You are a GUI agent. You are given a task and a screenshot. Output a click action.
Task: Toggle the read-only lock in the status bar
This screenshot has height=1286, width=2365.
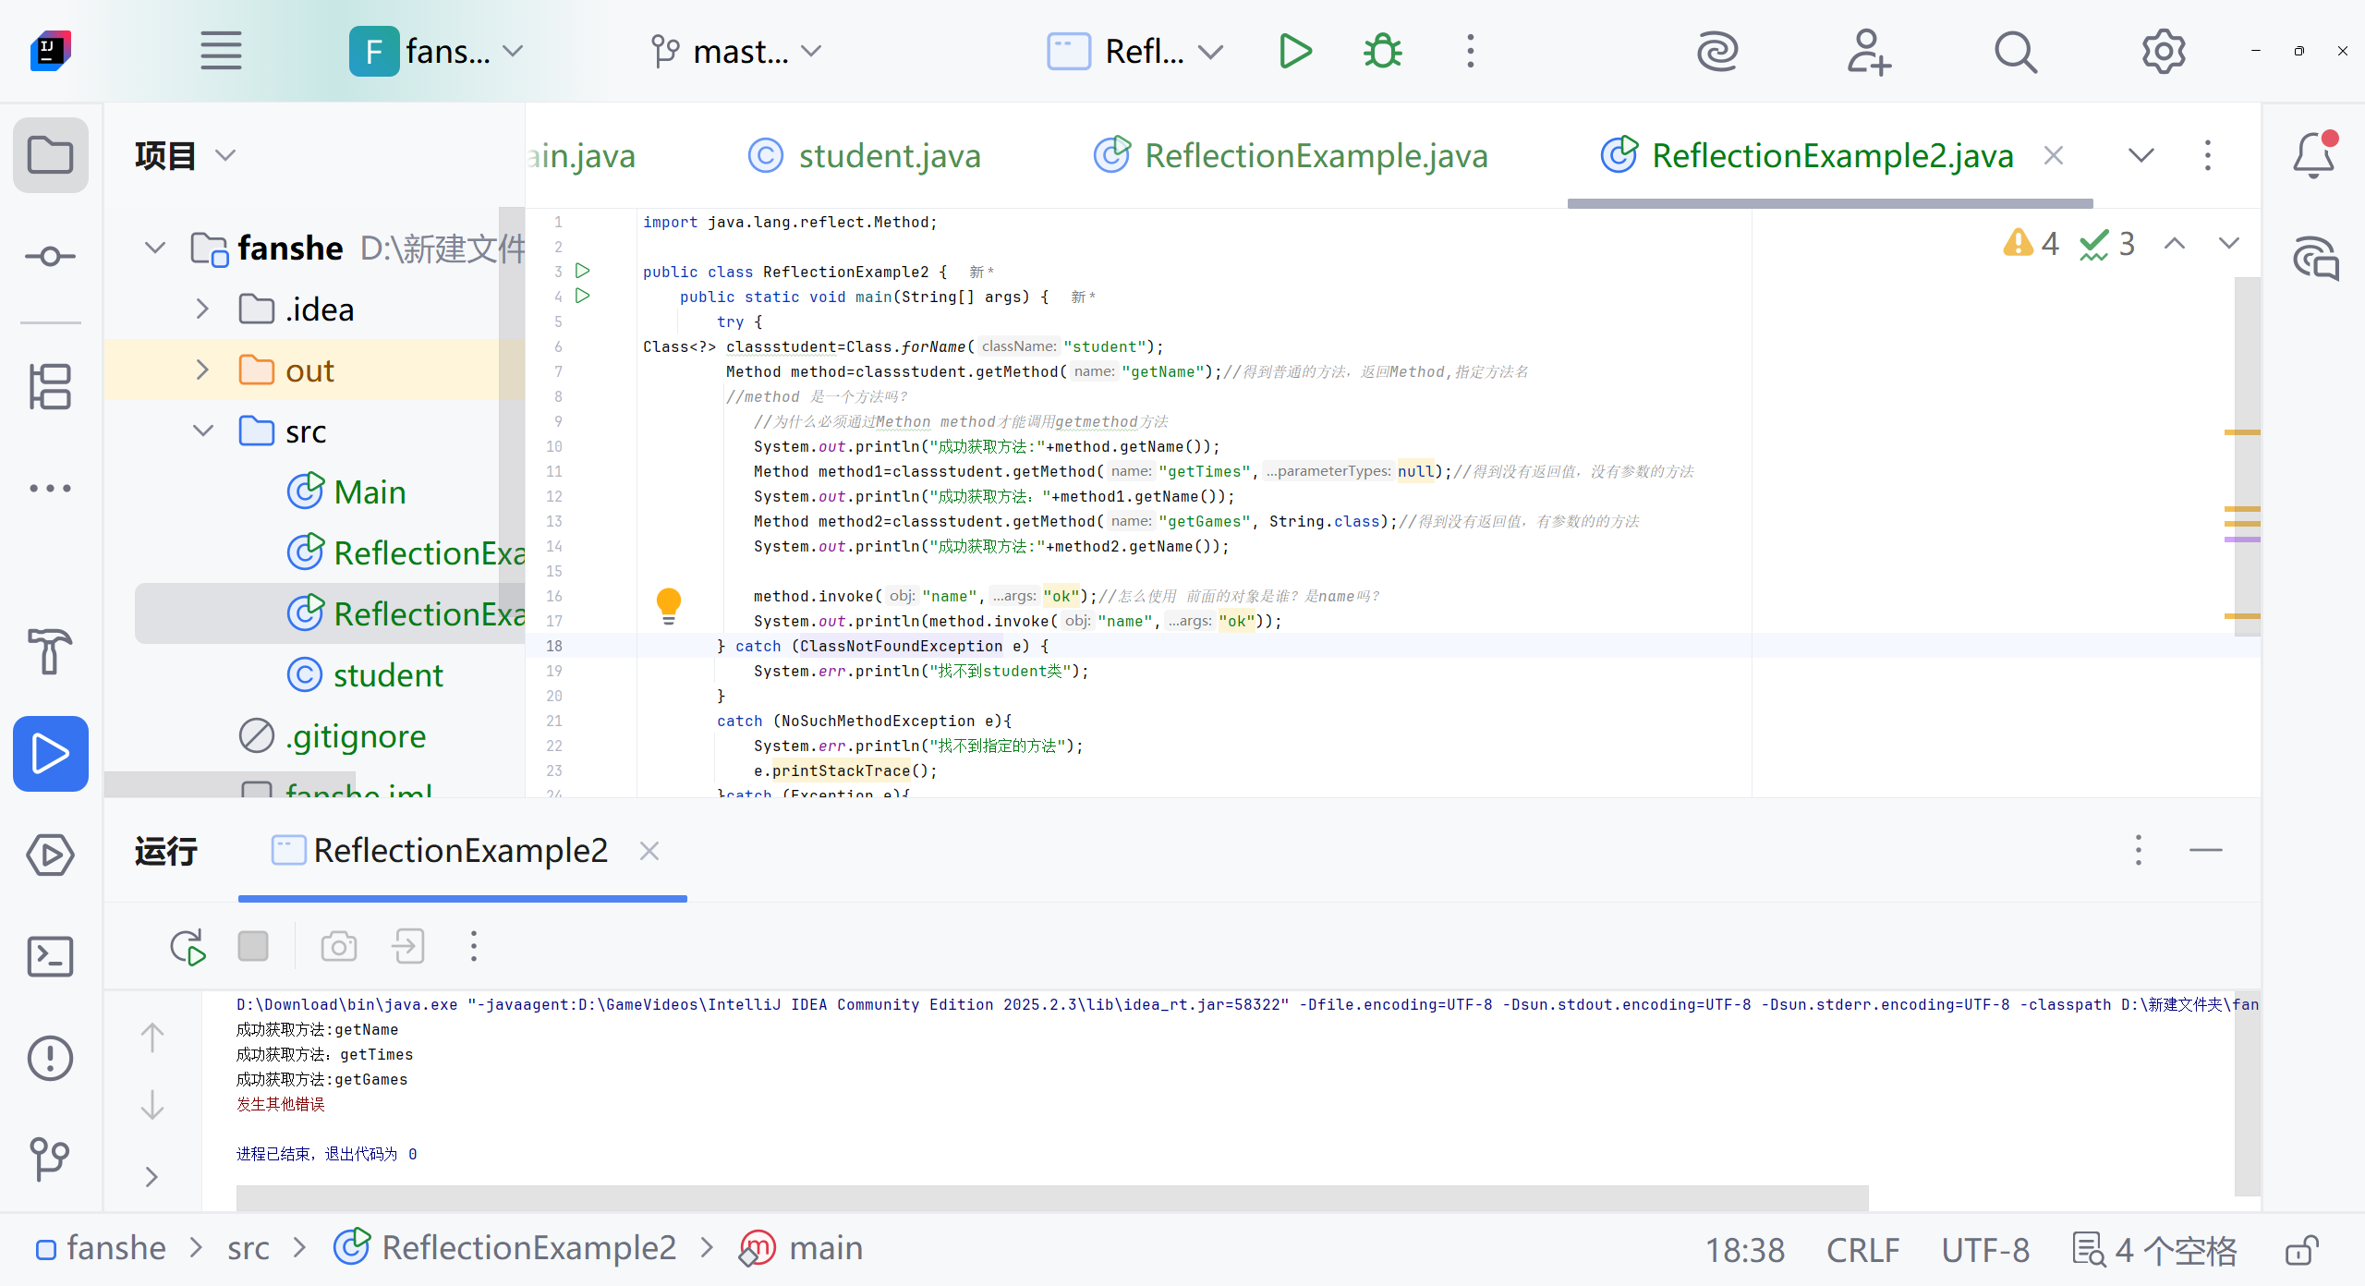click(x=2301, y=1250)
